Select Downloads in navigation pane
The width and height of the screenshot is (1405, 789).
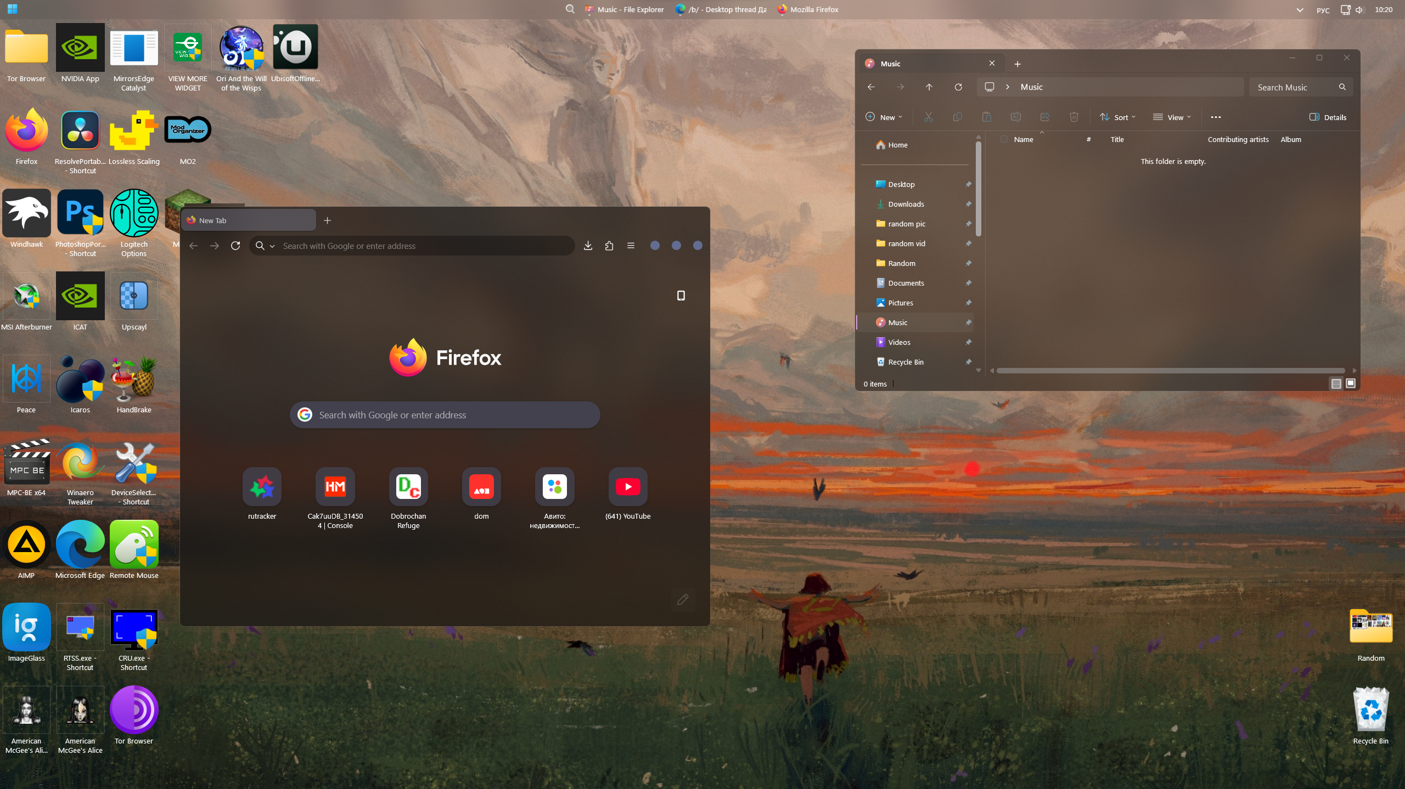906,204
